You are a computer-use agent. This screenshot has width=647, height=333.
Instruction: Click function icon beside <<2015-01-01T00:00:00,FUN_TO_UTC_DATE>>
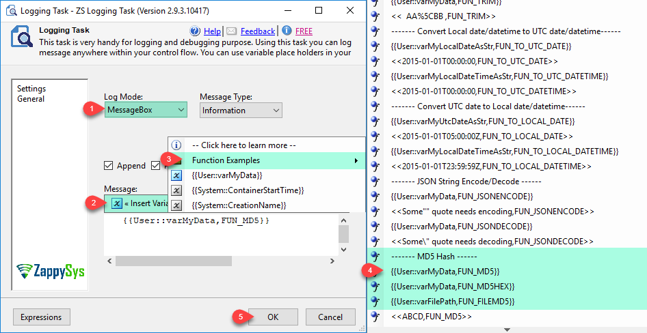tap(375, 61)
